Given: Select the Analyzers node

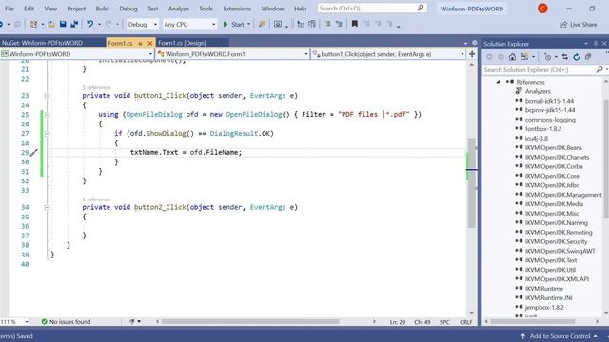Looking at the screenshot, I should (x=538, y=91).
